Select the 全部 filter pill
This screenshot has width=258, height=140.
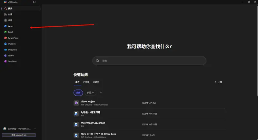click(x=78, y=93)
